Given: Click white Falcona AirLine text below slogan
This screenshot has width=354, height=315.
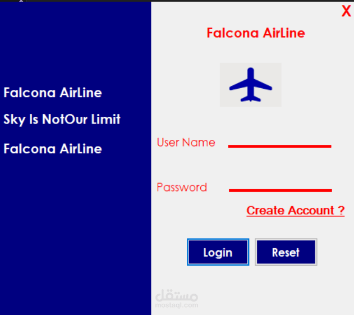Looking at the screenshot, I should (53, 149).
